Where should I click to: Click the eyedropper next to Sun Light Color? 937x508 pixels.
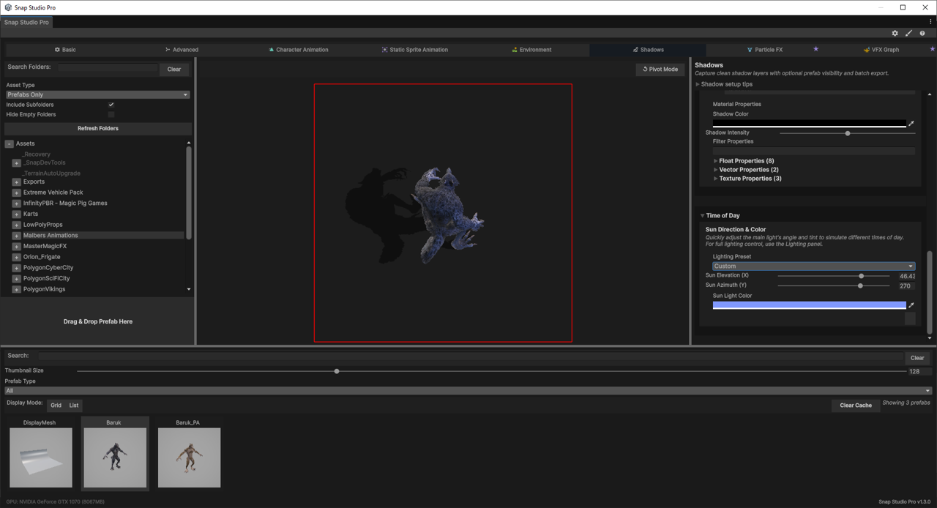point(911,305)
